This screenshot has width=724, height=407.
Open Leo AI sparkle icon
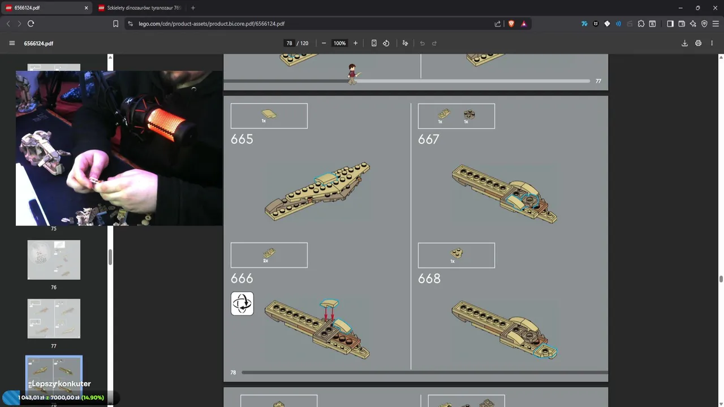[x=693, y=24]
